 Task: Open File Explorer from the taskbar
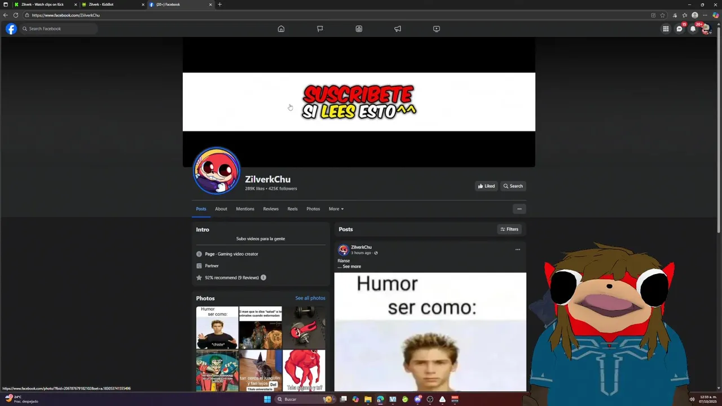[x=368, y=399]
